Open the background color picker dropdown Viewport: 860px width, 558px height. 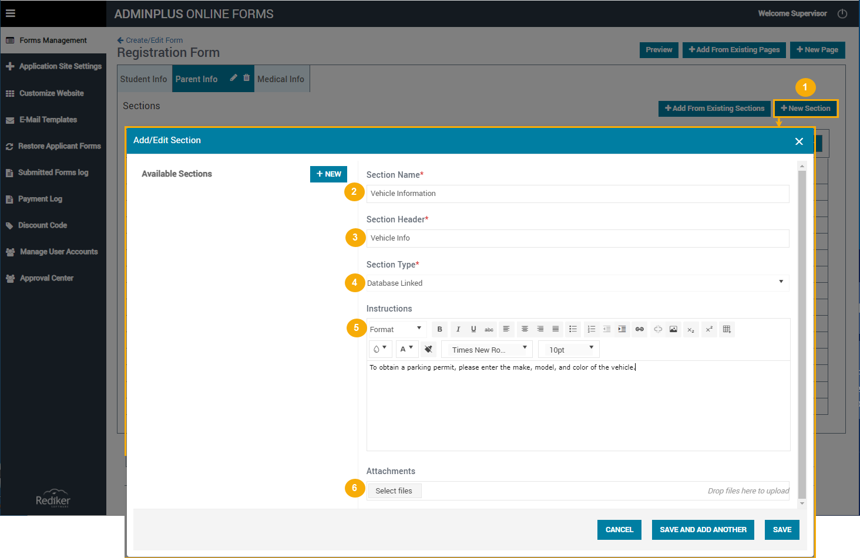380,349
